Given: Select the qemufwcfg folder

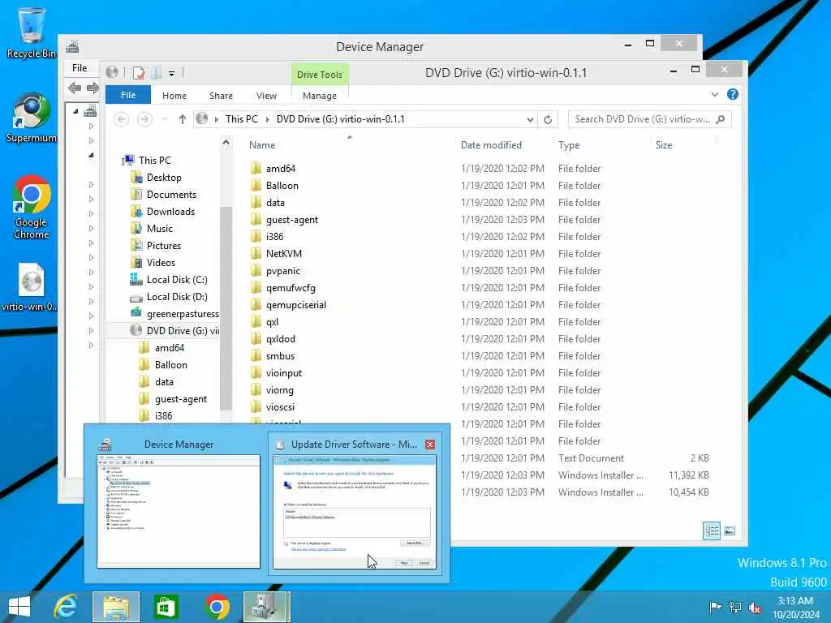Looking at the screenshot, I should point(291,288).
